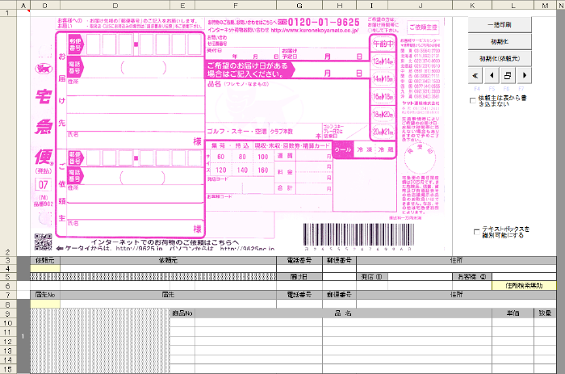This screenshot has height=374, width=565.
Task: Click row 8 cell under 郵便番号
Action: click(339, 304)
